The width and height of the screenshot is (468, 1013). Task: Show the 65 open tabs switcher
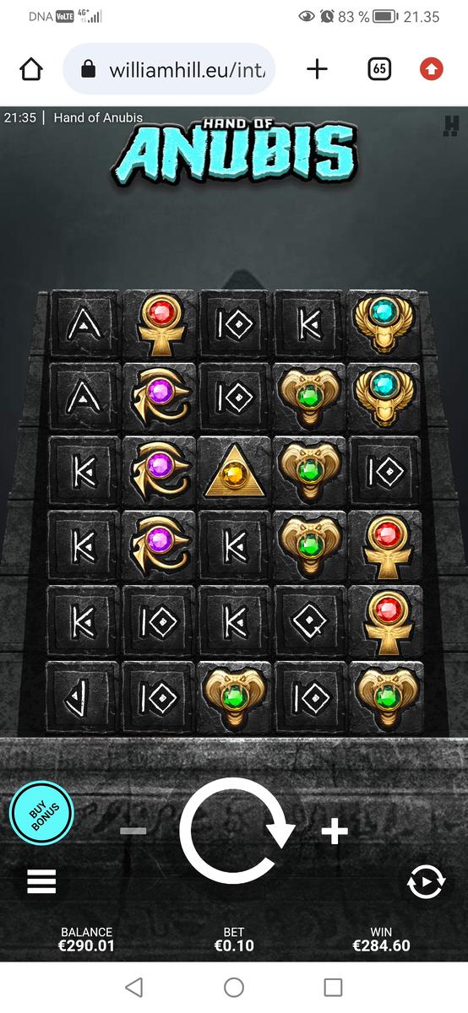[380, 69]
